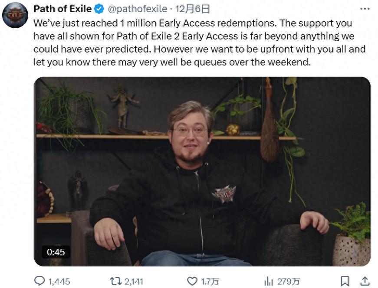The height and width of the screenshot is (288, 378).
Task: Click the 1,445 replies count
Action: (59, 281)
